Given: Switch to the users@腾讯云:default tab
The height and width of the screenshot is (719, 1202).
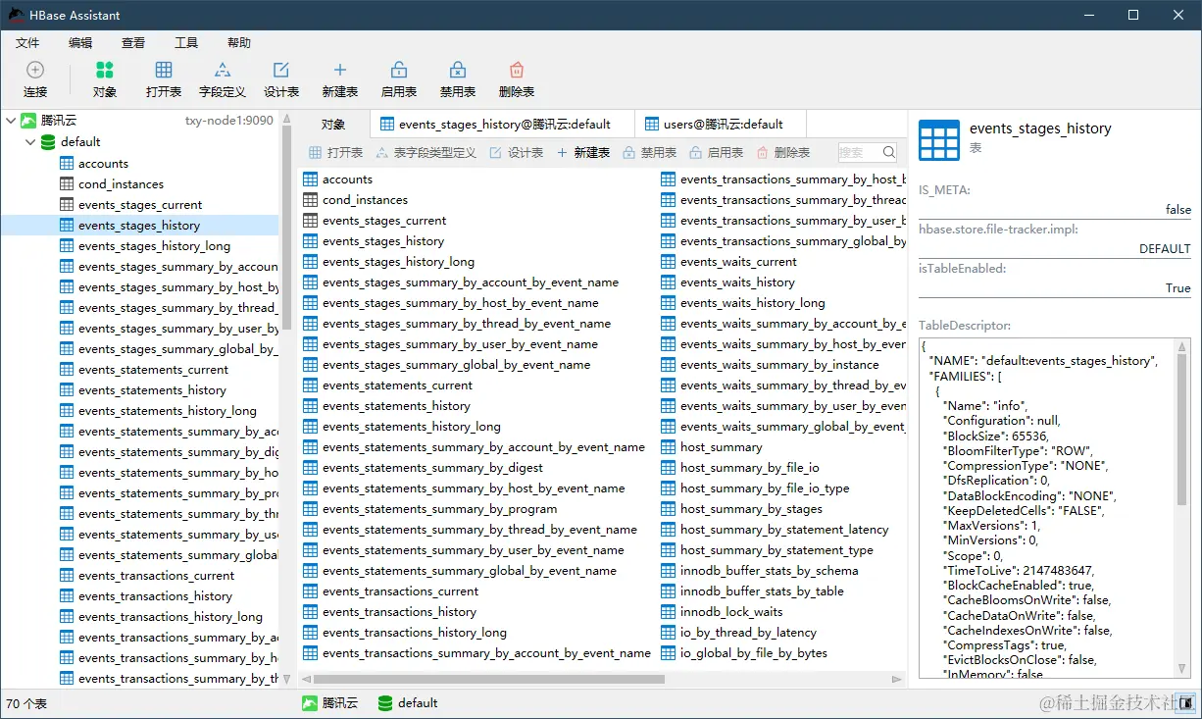Looking at the screenshot, I should click(x=721, y=125).
